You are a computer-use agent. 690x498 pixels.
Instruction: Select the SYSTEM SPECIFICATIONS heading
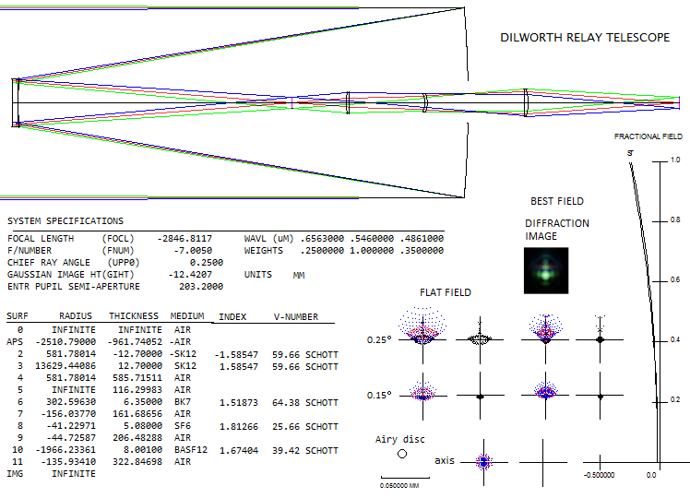[x=65, y=220]
